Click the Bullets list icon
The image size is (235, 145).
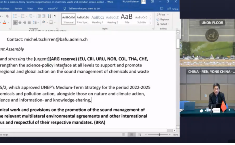point(15,16)
